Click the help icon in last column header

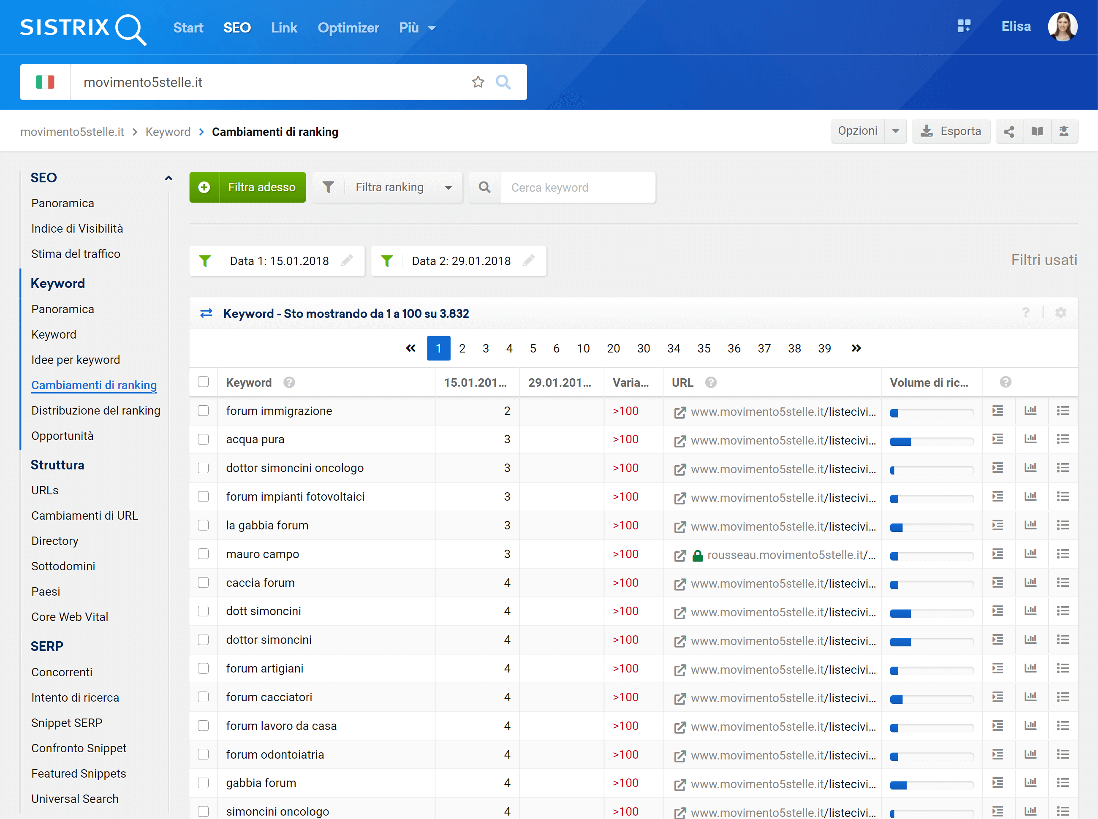tap(1005, 382)
